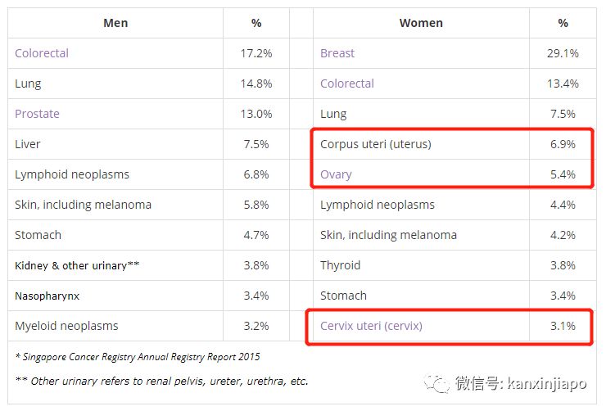606x411 pixels.
Task: Click the Nasopharynx entry
Action: pos(47,296)
